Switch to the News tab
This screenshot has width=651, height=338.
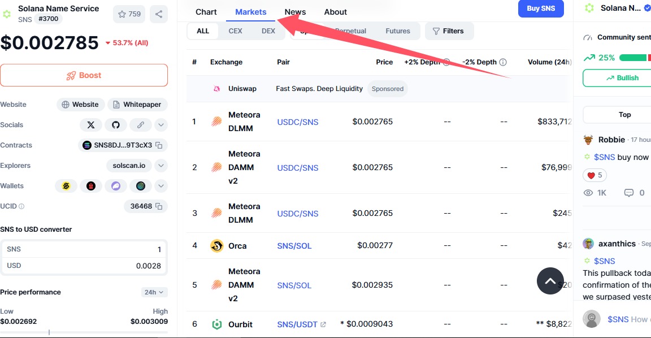(x=295, y=12)
